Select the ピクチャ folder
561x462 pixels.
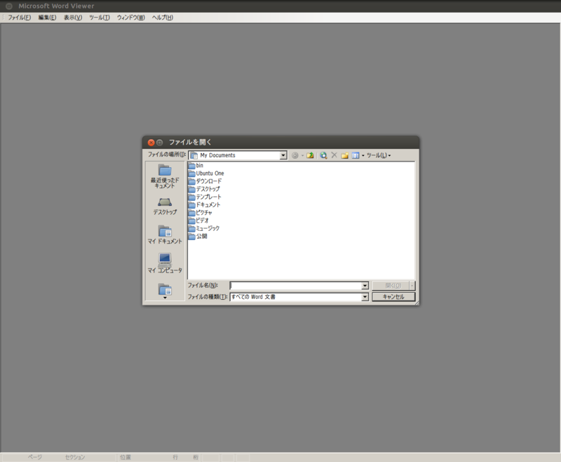click(201, 213)
